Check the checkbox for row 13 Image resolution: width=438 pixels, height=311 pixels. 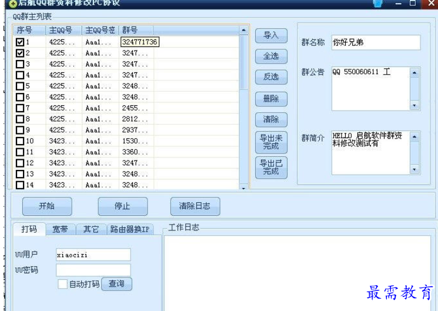point(20,174)
